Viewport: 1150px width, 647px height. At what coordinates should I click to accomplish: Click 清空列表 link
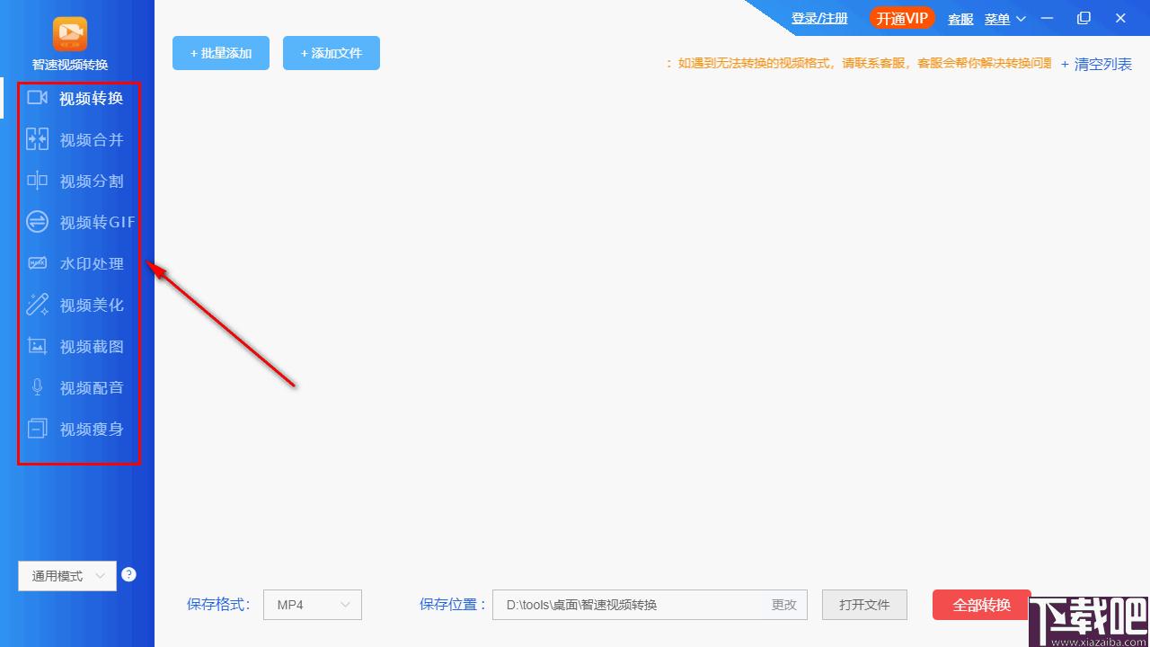click(x=1096, y=64)
